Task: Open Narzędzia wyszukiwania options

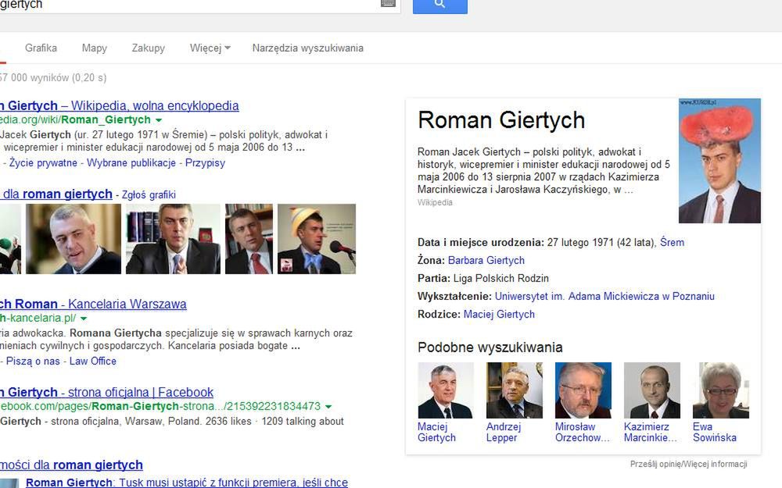Action: point(307,48)
